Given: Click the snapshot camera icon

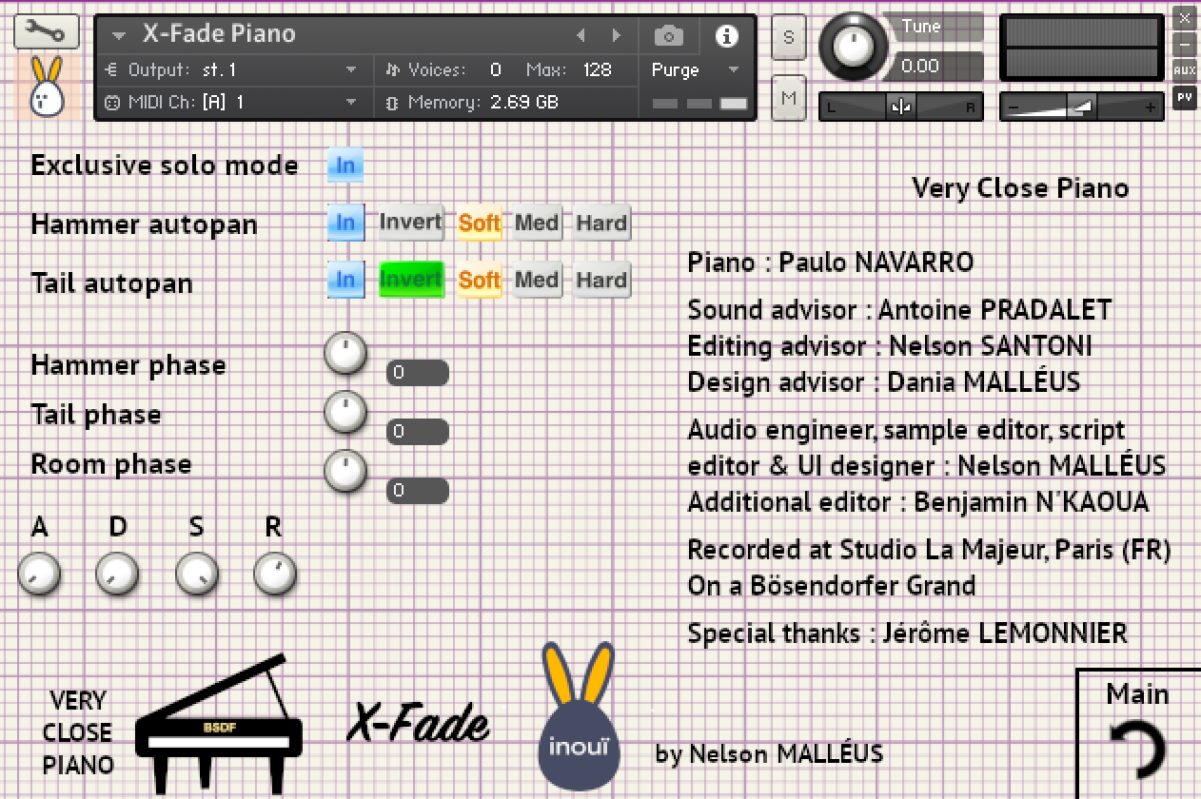Looking at the screenshot, I should tap(667, 35).
